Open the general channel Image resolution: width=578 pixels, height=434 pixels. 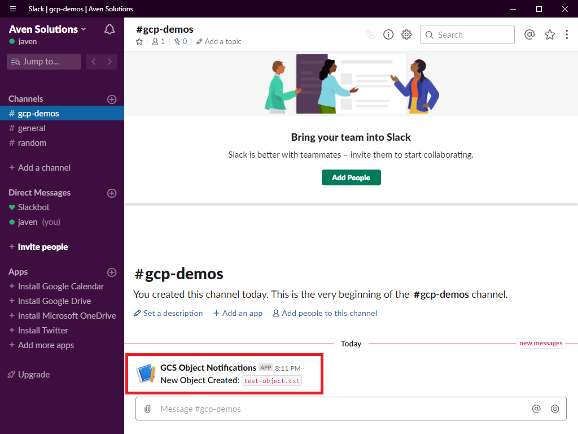pyautogui.click(x=62, y=128)
